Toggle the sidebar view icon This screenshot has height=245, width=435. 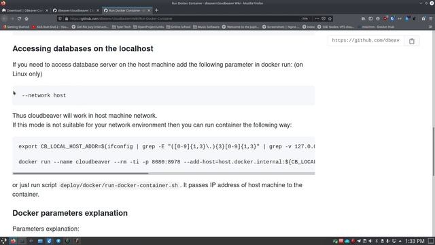click(370, 18)
